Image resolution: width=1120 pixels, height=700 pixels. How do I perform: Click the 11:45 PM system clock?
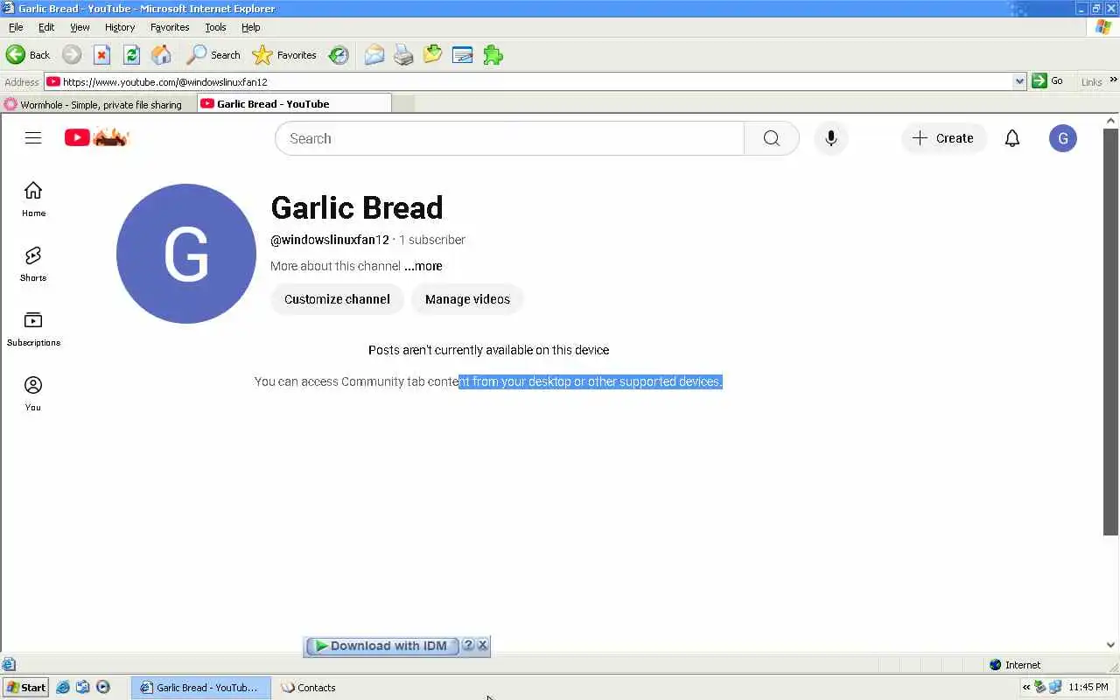pos(1088,687)
